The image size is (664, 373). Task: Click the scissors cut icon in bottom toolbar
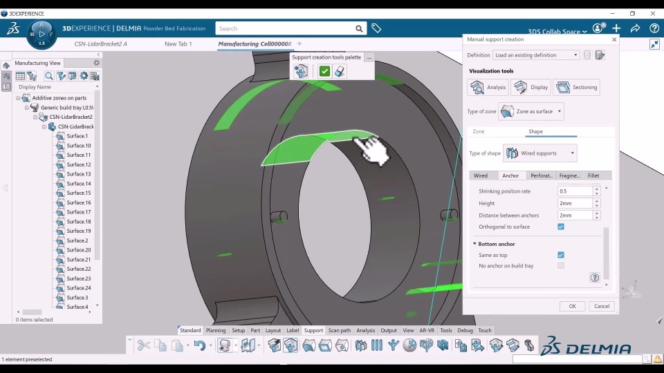click(x=144, y=345)
